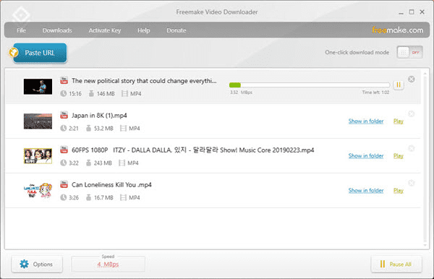Click film icon of Japan in 8K's MP4 format
Image resolution: width=434 pixels, height=279 pixels.
pyautogui.click(x=123, y=129)
